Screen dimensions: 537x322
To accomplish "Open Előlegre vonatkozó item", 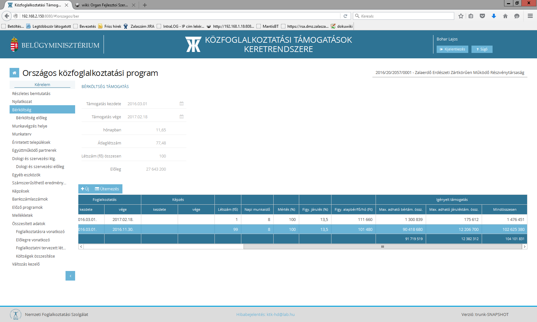I will 33,240.
